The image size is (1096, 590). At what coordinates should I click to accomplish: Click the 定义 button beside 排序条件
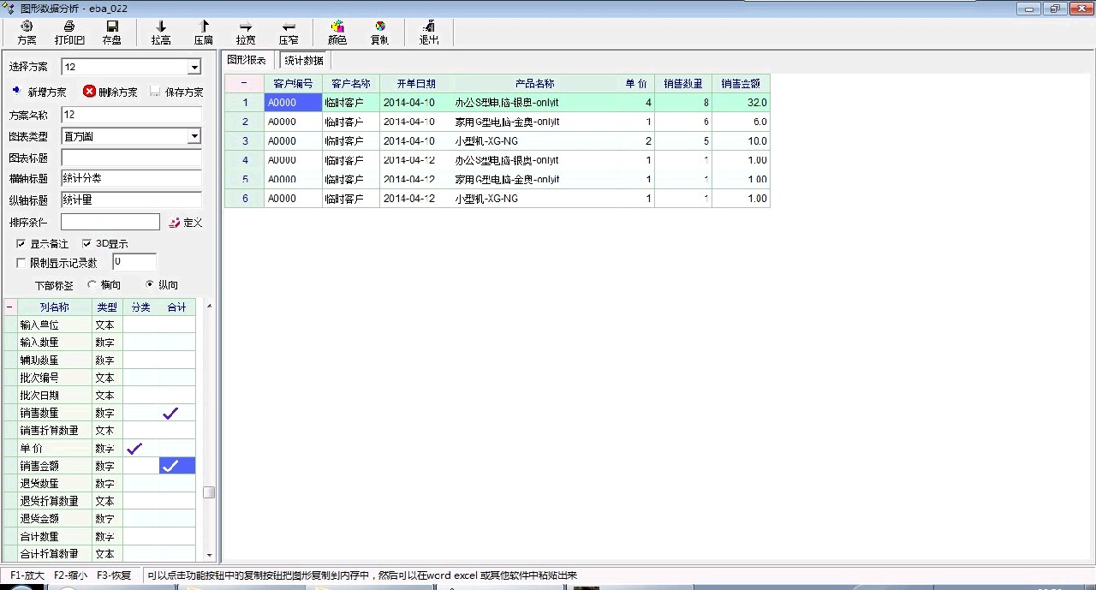click(x=186, y=223)
